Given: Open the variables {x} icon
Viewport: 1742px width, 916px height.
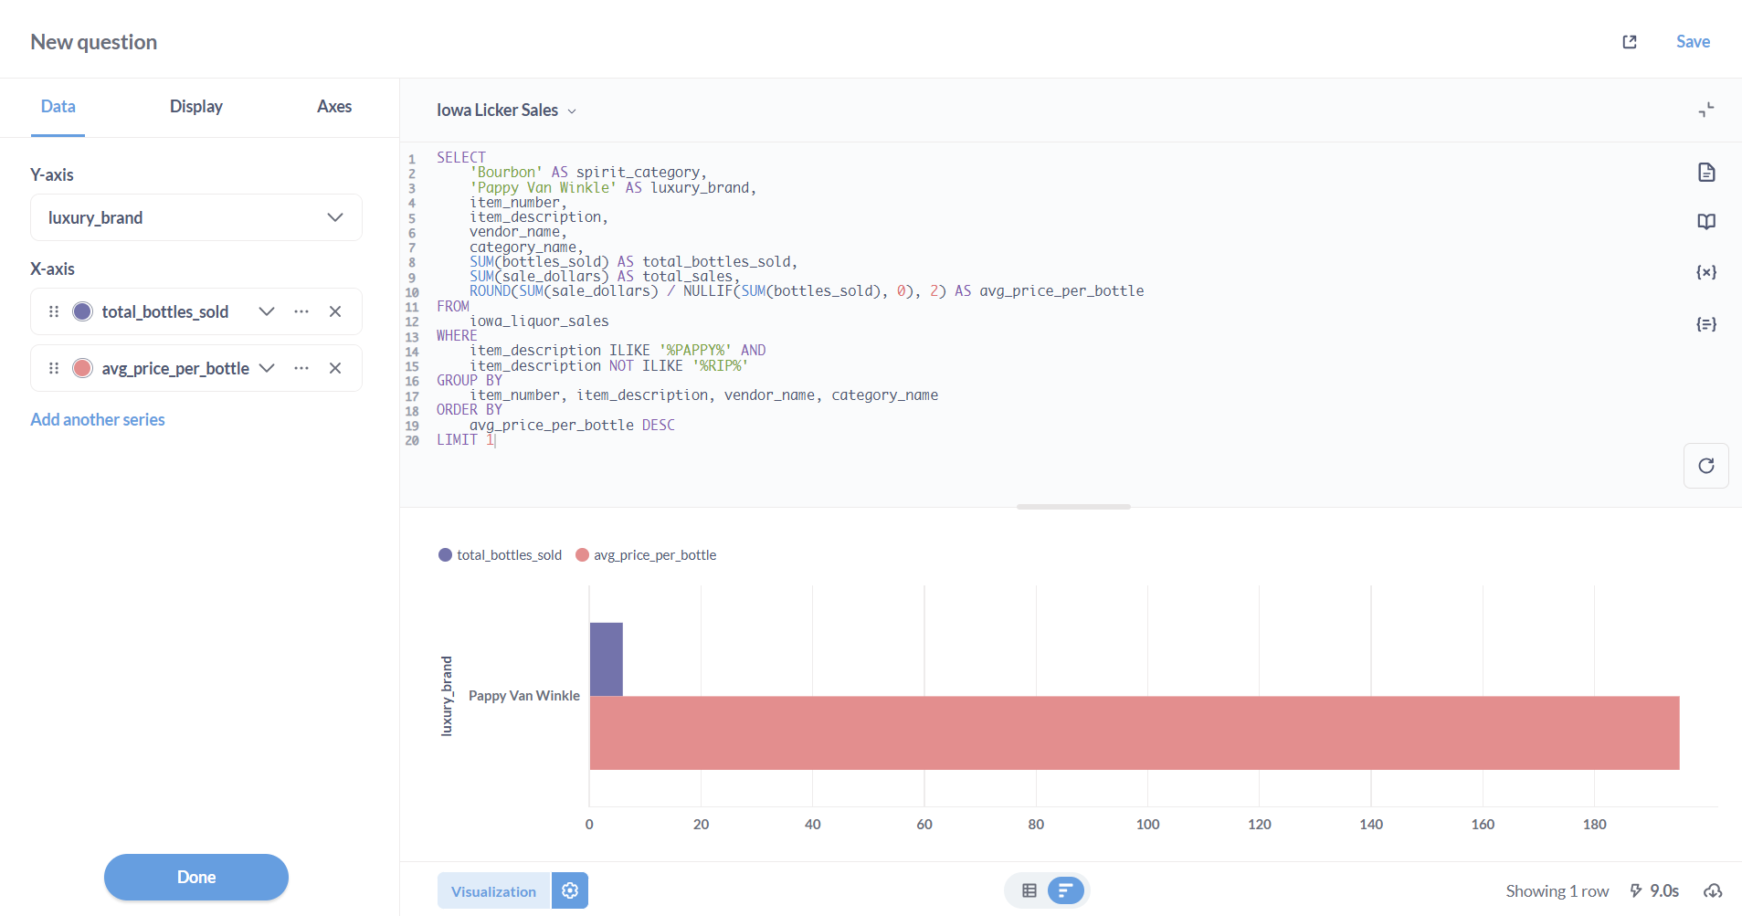Looking at the screenshot, I should click(x=1705, y=272).
